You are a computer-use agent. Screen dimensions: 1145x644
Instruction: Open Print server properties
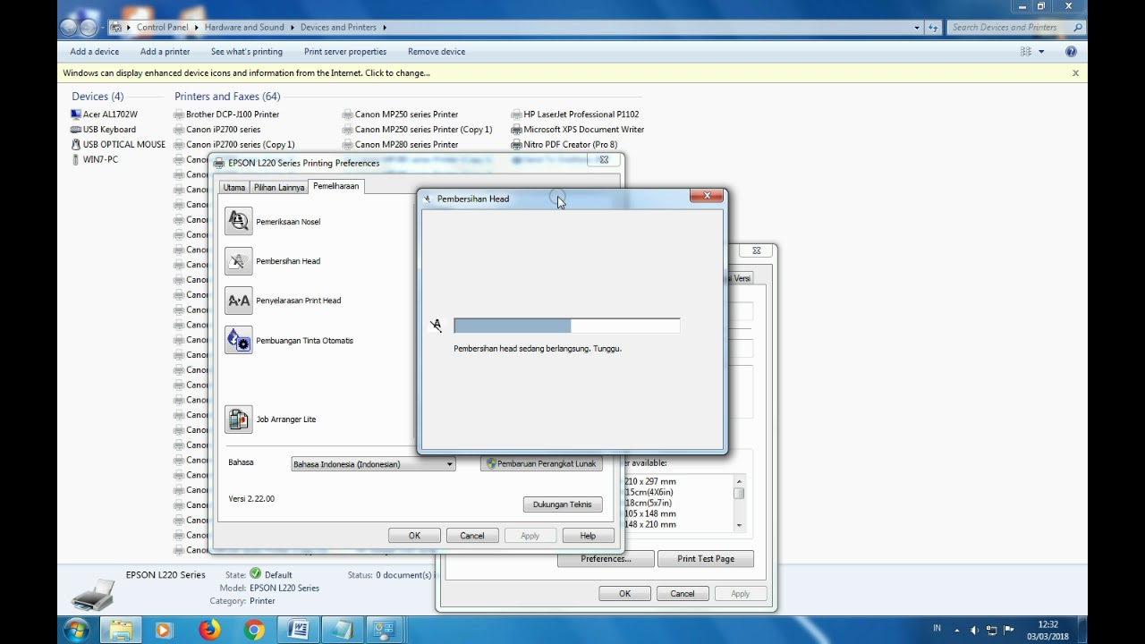click(345, 52)
